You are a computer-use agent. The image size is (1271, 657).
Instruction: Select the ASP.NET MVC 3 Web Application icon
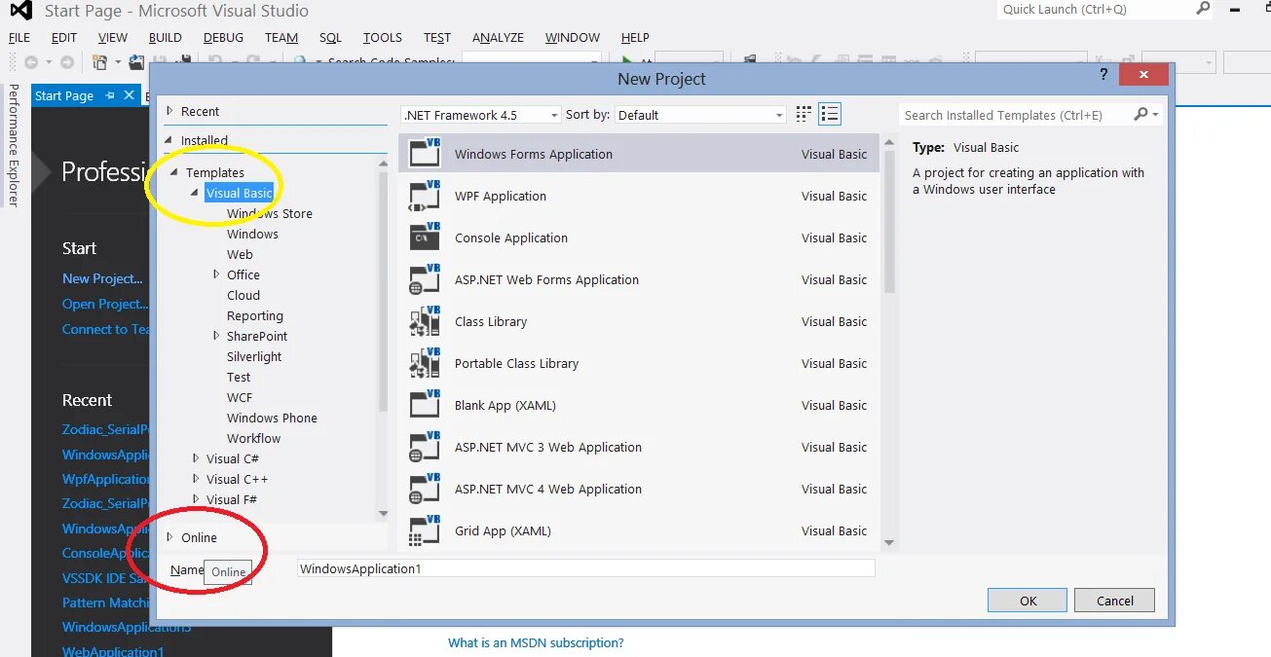tap(425, 447)
